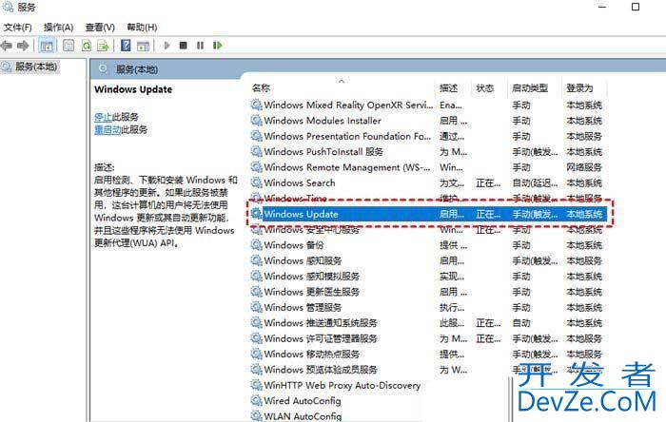Open the 查看(V) menu
The image size is (666, 422).
point(100,28)
